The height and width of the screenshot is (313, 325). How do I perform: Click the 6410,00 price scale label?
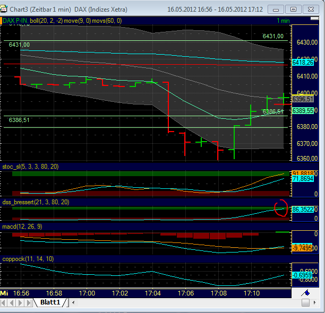point(307,76)
